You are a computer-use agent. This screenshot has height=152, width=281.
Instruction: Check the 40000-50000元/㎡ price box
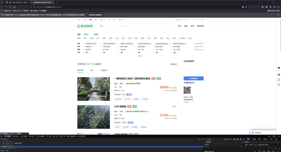tap(171, 44)
